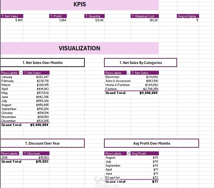Image resolution: width=214 pixels, height=188 pixels.
Task: Select the 2018 row in discount table
Action: click(x=12, y=157)
